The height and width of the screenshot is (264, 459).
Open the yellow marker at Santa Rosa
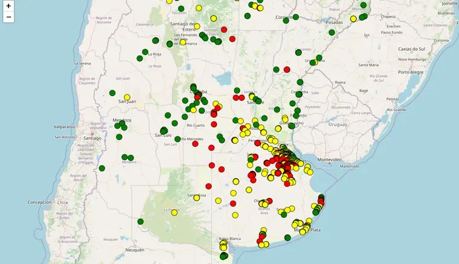(196, 198)
